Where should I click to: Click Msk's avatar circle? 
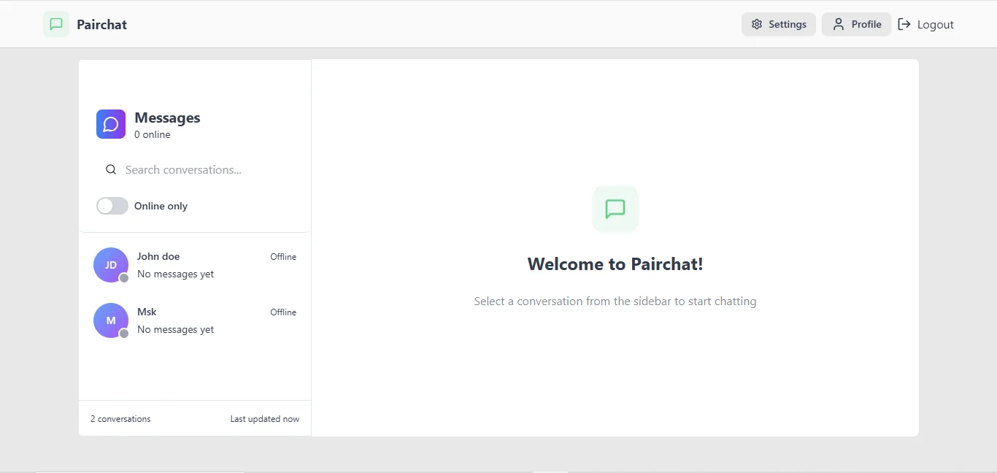click(x=110, y=320)
